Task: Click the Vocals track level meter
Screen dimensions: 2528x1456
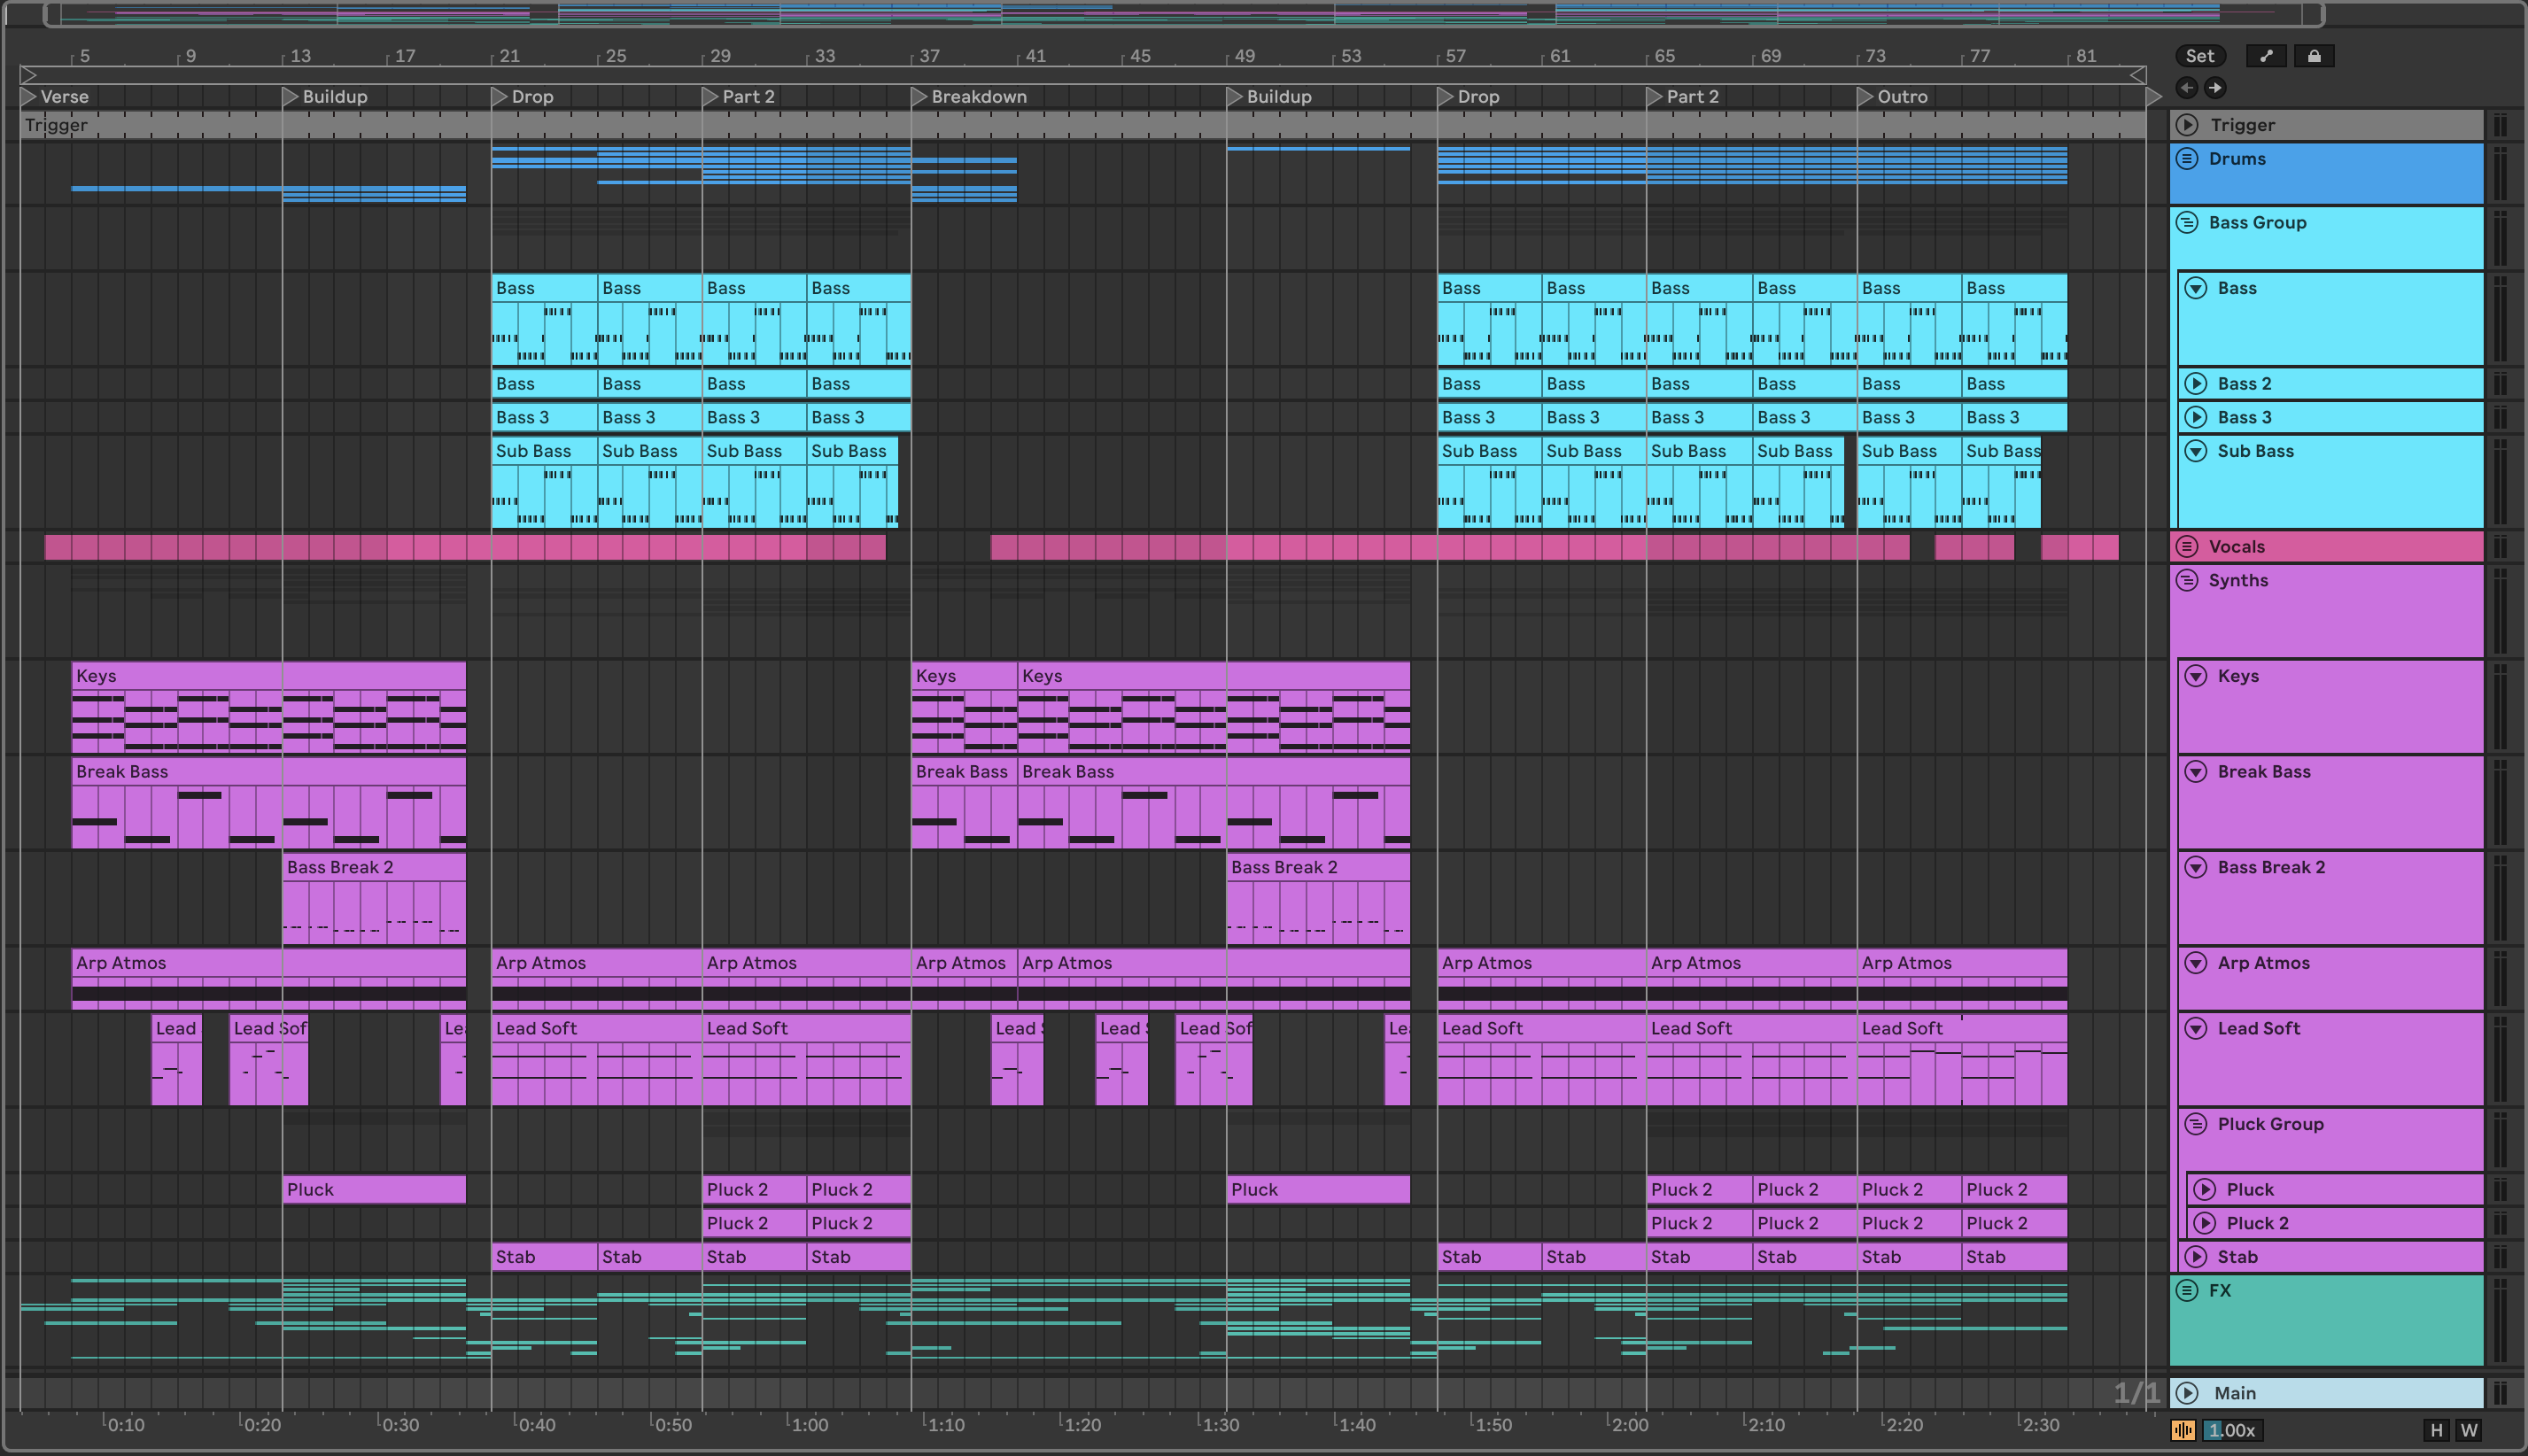Action: pos(2500,546)
